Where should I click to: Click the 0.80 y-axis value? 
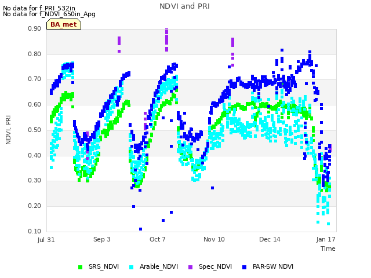pyautogui.click(x=35, y=54)
